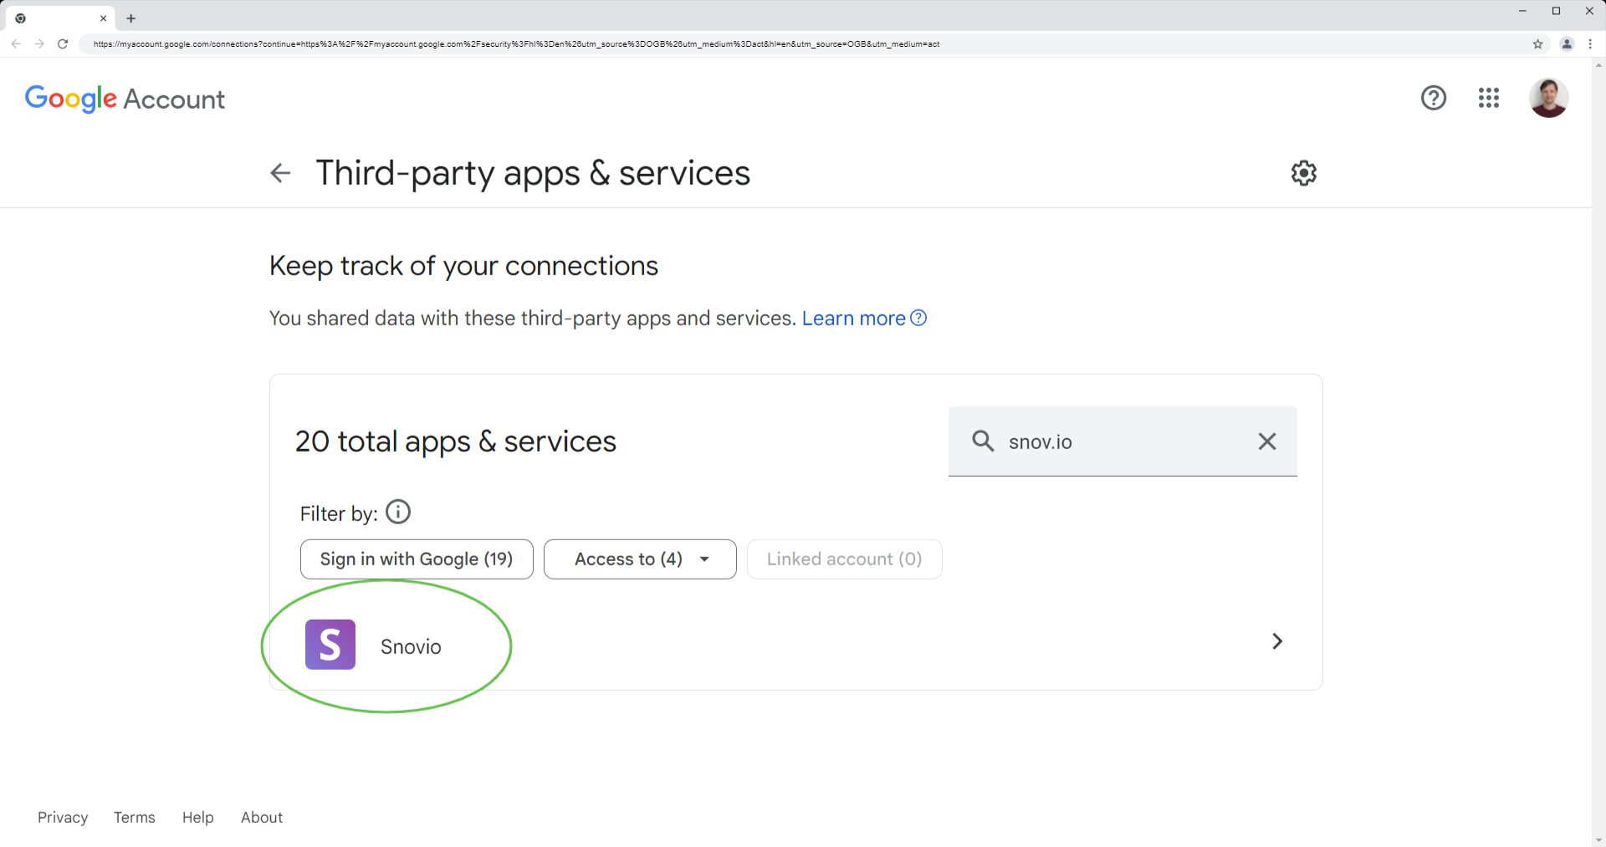Expand the Access to (4) dropdown
The image size is (1606, 847).
(640, 559)
